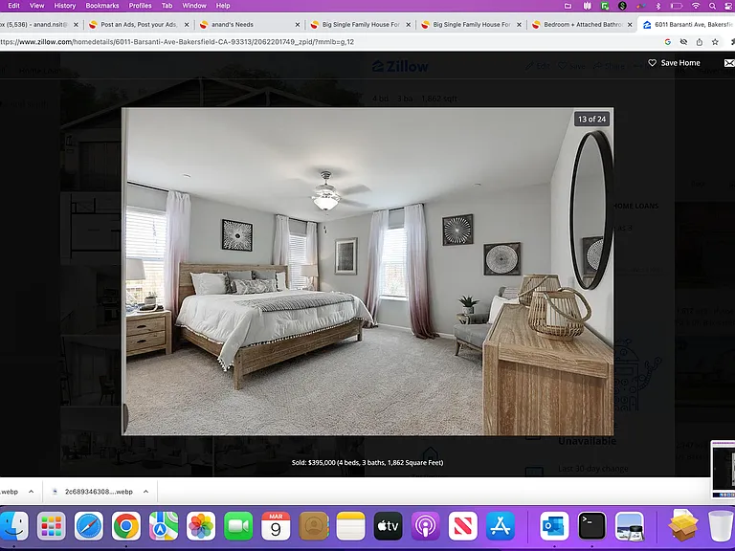Switch to 'Bedroom + Attached Bathroom' tab
This screenshot has height=551, width=735.
(x=581, y=24)
